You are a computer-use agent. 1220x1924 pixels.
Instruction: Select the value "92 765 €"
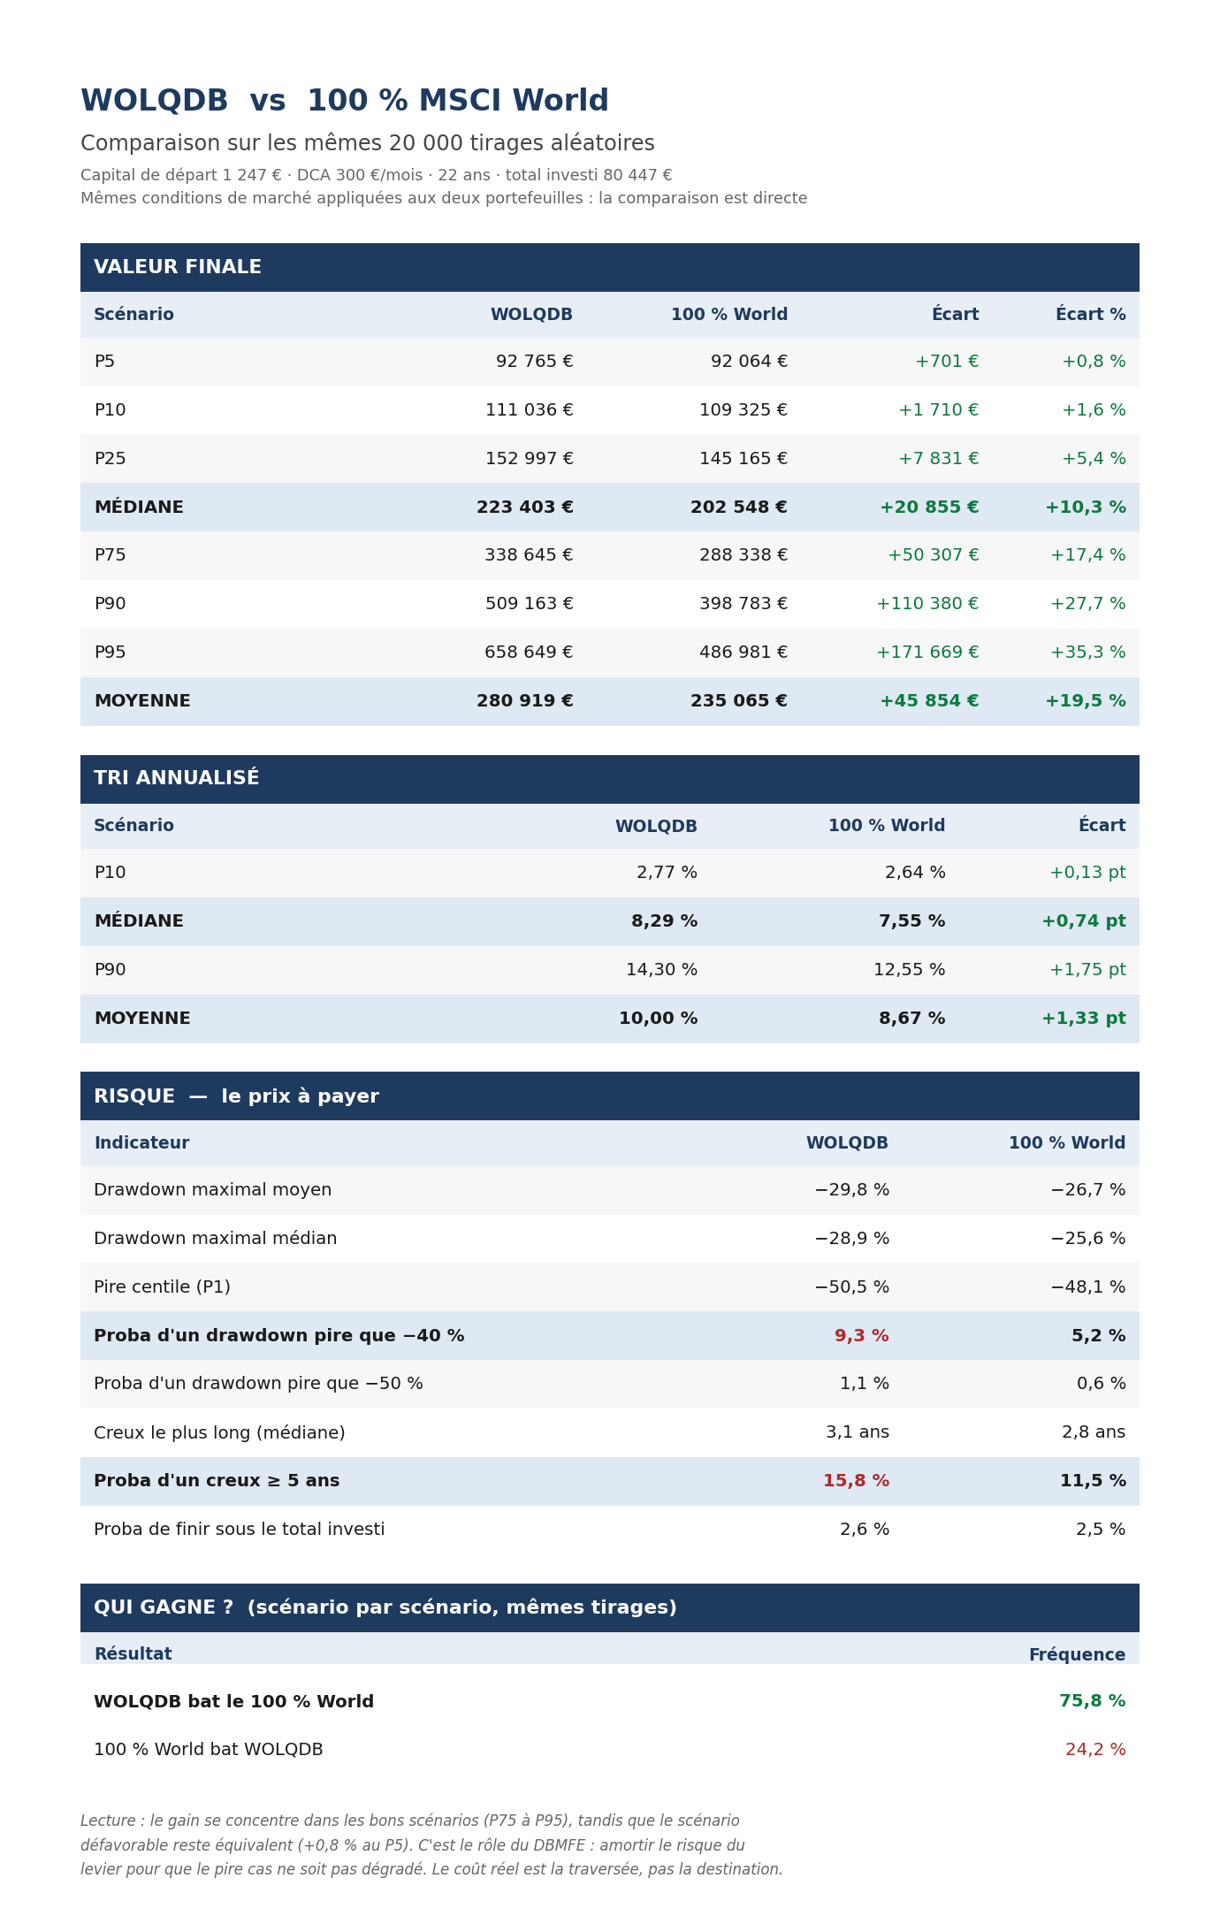535,362
